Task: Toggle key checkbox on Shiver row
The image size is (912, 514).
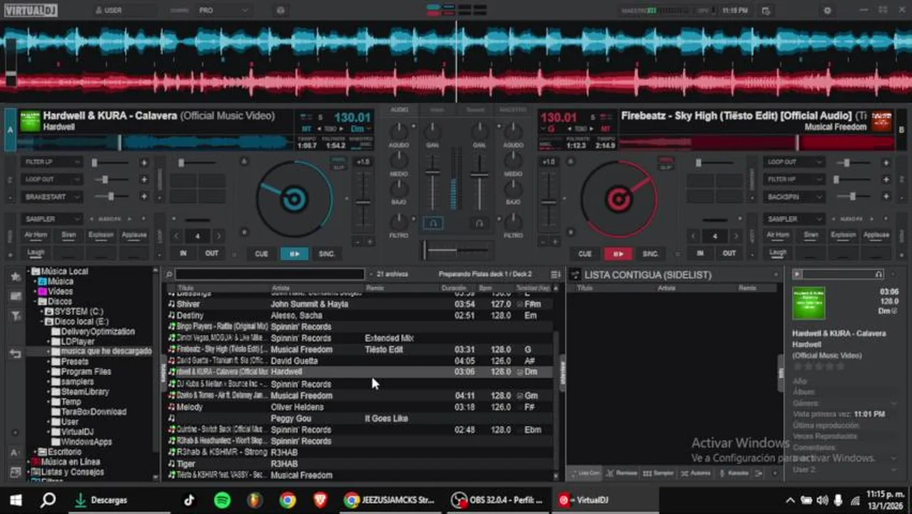Action: tap(520, 304)
